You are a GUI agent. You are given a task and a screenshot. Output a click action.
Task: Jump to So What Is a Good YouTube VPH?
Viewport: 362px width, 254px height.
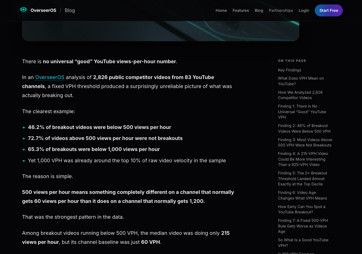pos(303,243)
